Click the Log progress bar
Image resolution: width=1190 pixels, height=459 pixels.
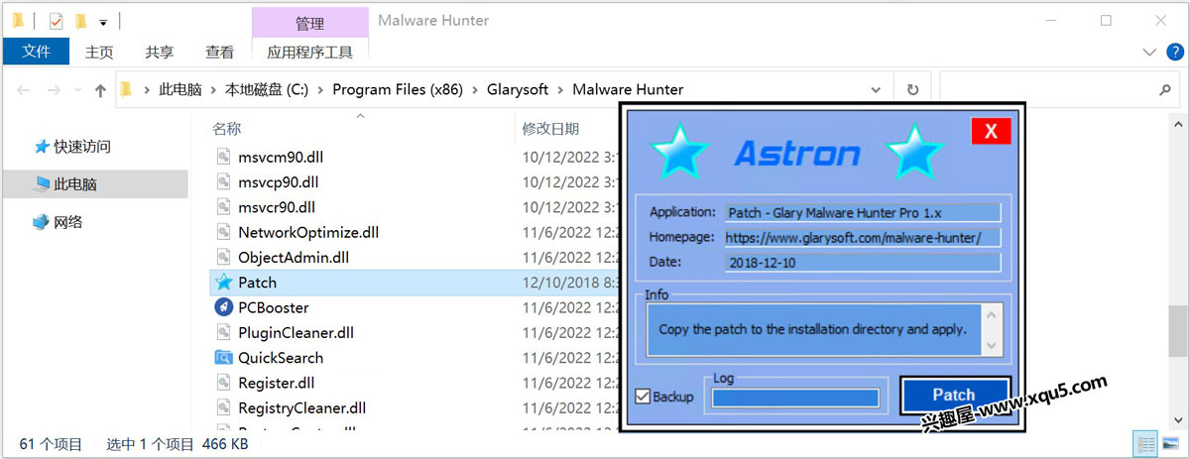pos(795,398)
